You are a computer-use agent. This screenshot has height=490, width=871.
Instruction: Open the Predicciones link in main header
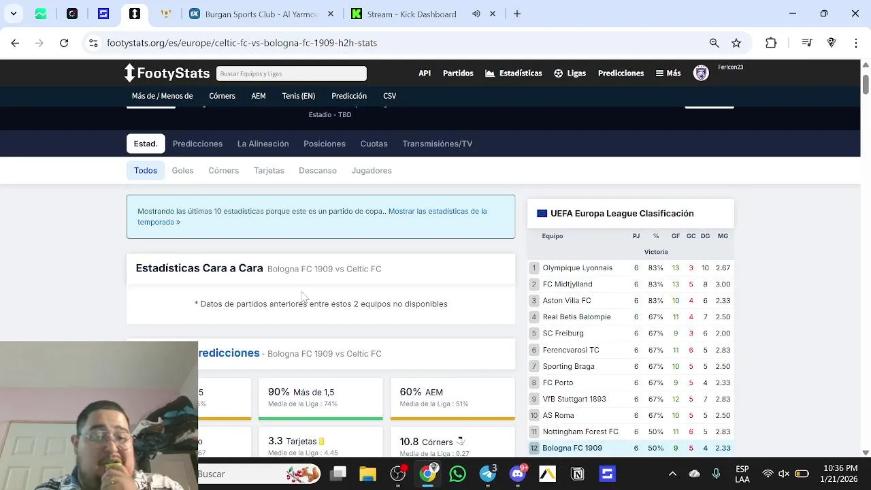point(621,73)
